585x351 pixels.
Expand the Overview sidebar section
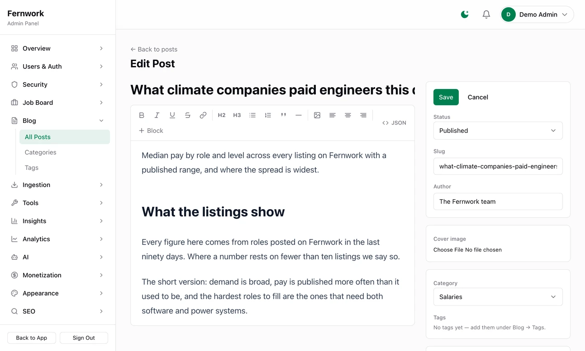(x=58, y=48)
